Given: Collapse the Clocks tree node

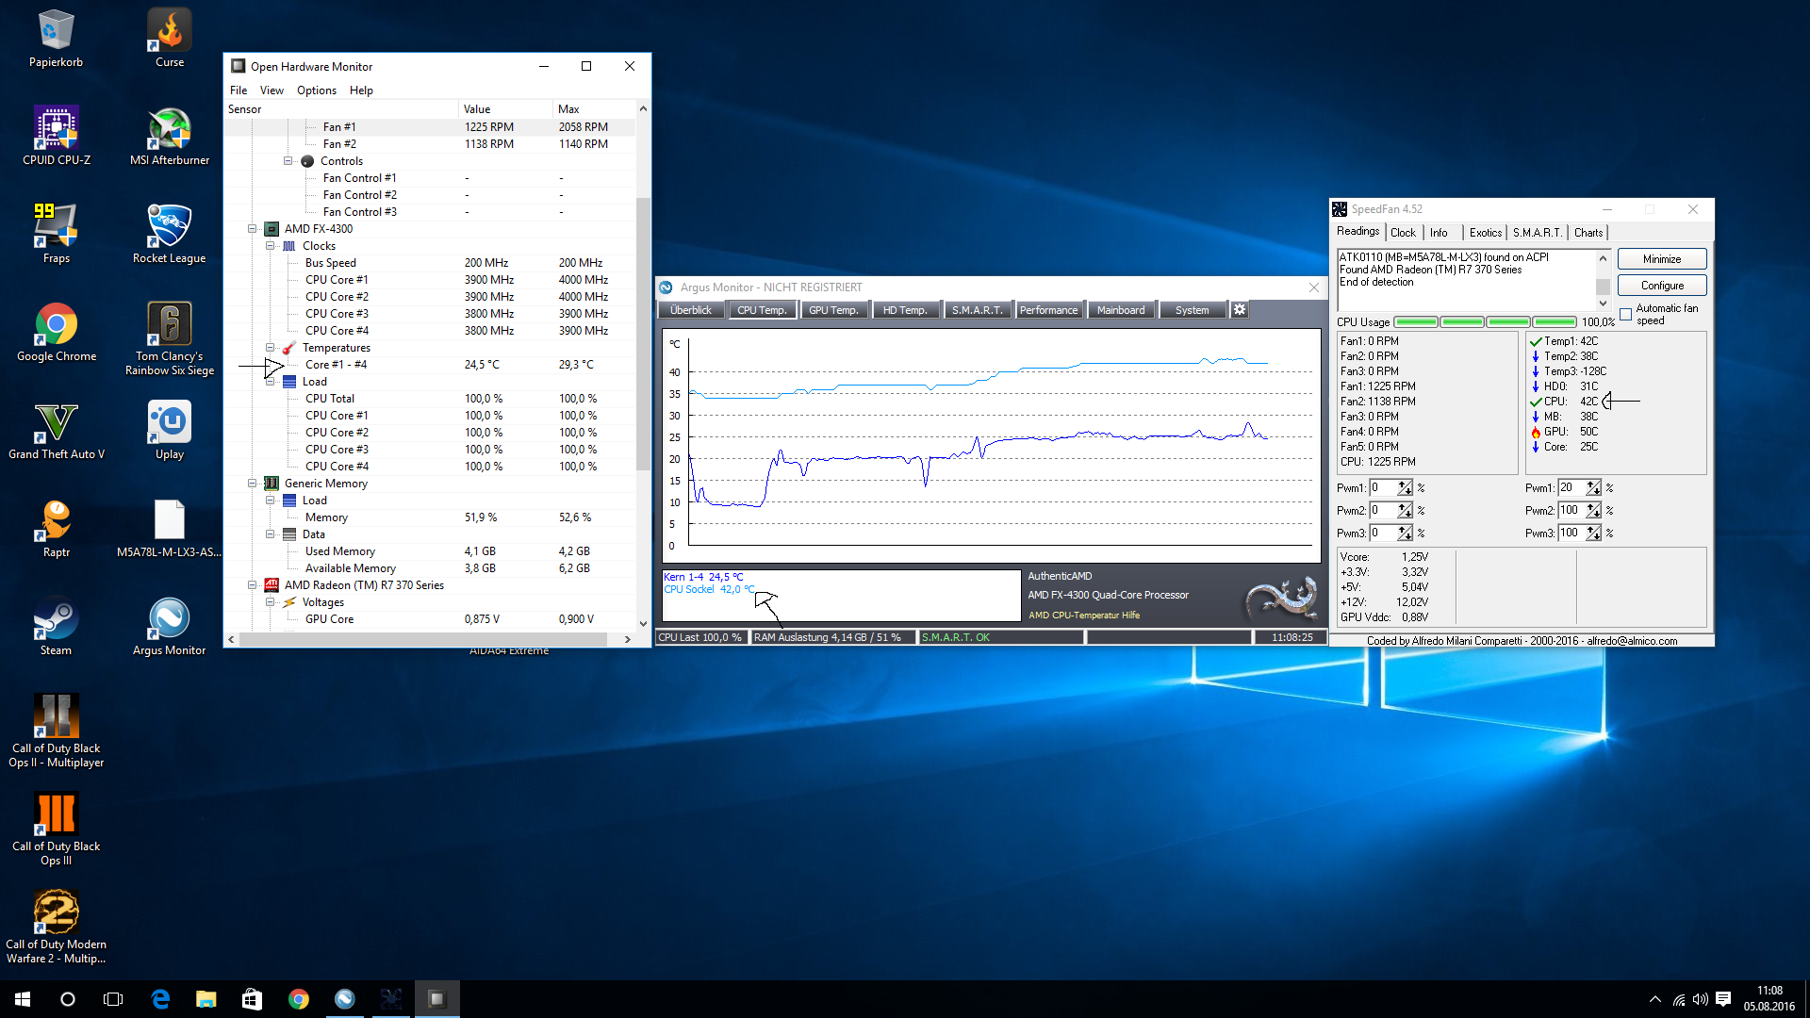Looking at the screenshot, I should pyautogui.click(x=271, y=246).
